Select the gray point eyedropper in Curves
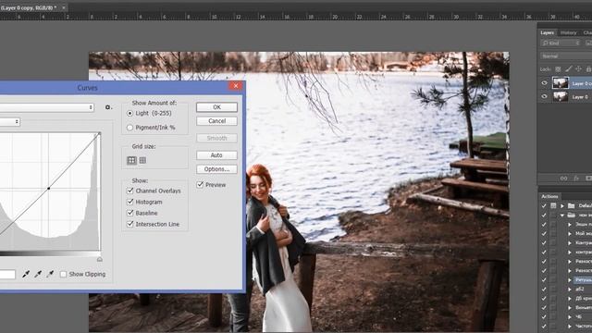Screen dimensions: 592x333 click(x=38, y=274)
